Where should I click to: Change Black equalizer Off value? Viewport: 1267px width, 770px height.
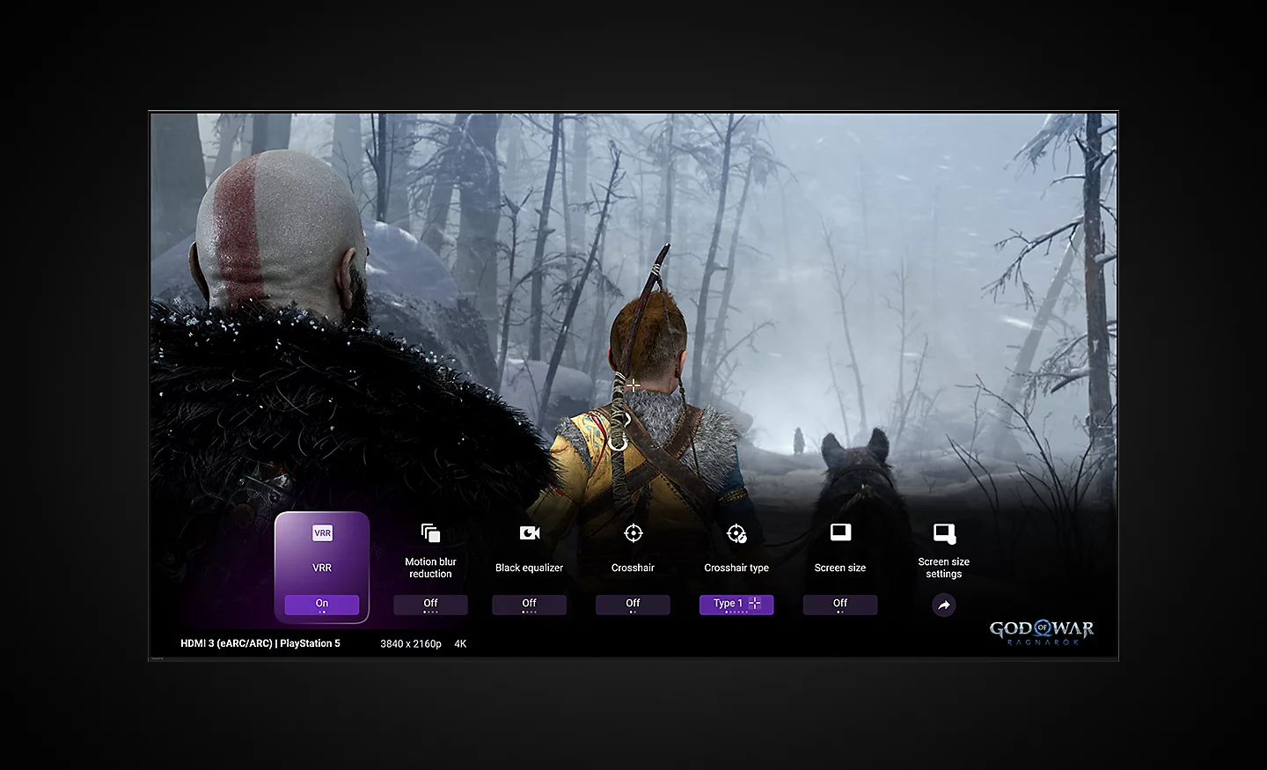point(529,604)
